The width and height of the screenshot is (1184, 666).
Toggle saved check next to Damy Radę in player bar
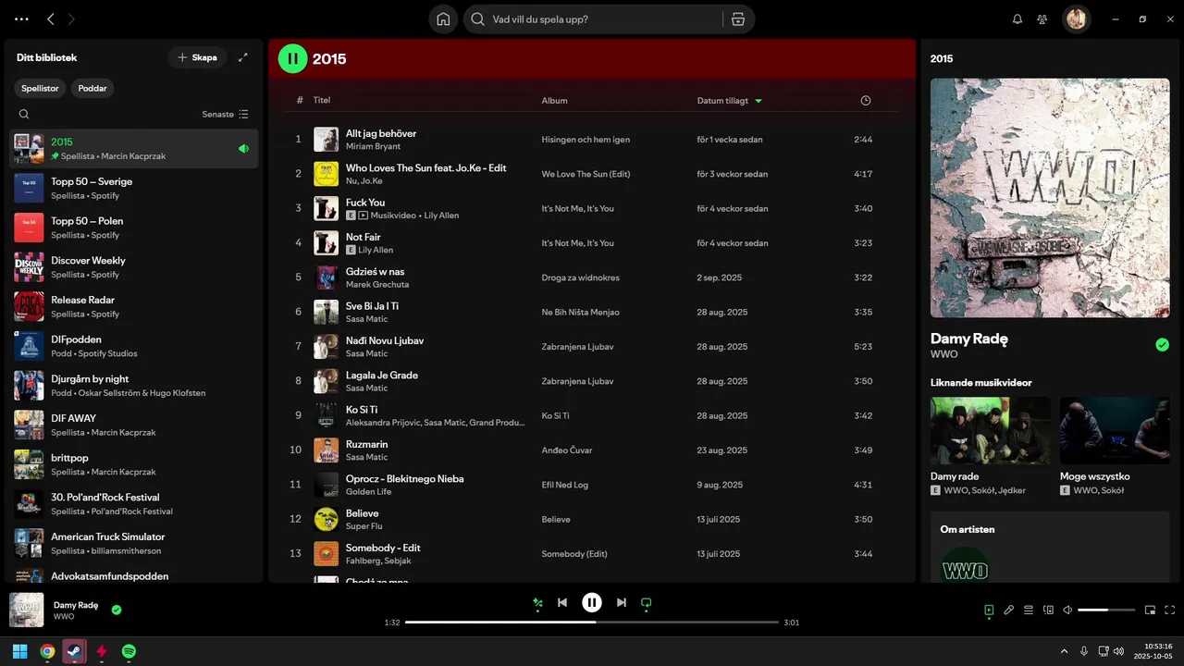pos(117,610)
